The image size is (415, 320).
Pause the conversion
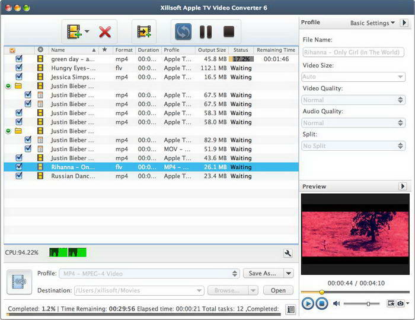coord(205,31)
